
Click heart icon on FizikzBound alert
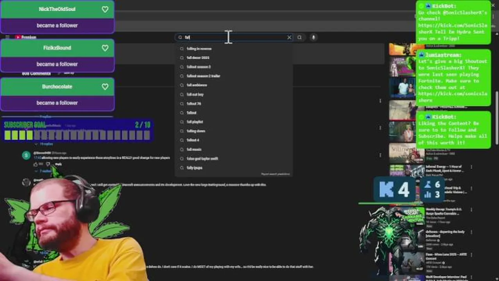pos(105,48)
